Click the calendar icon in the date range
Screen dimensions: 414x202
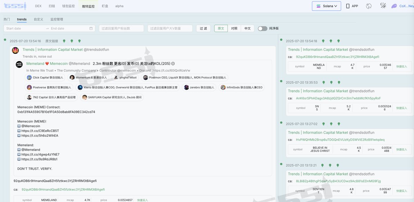pyautogui.click(x=91, y=28)
